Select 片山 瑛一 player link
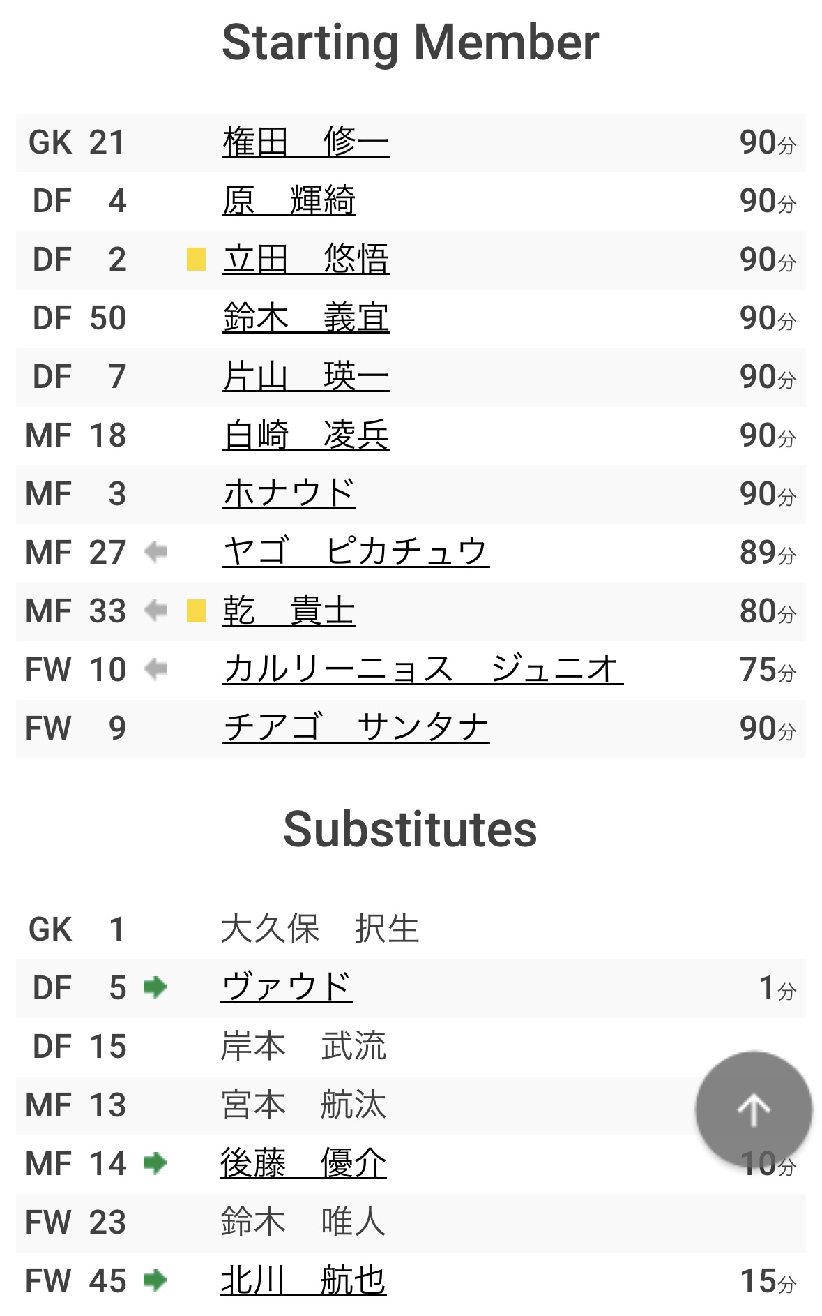Image resolution: width=822 pixels, height=1316 pixels. (306, 377)
